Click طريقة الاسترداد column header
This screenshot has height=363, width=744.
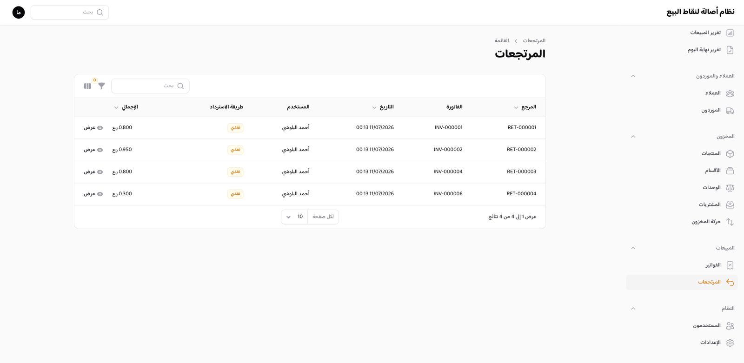pyautogui.click(x=226, y=107)
